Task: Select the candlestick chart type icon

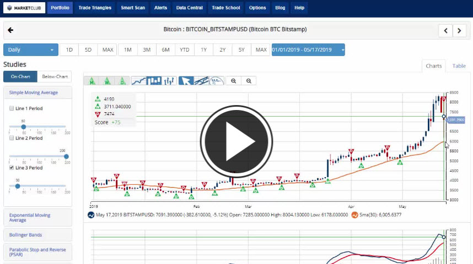Action: click(154, 81)
